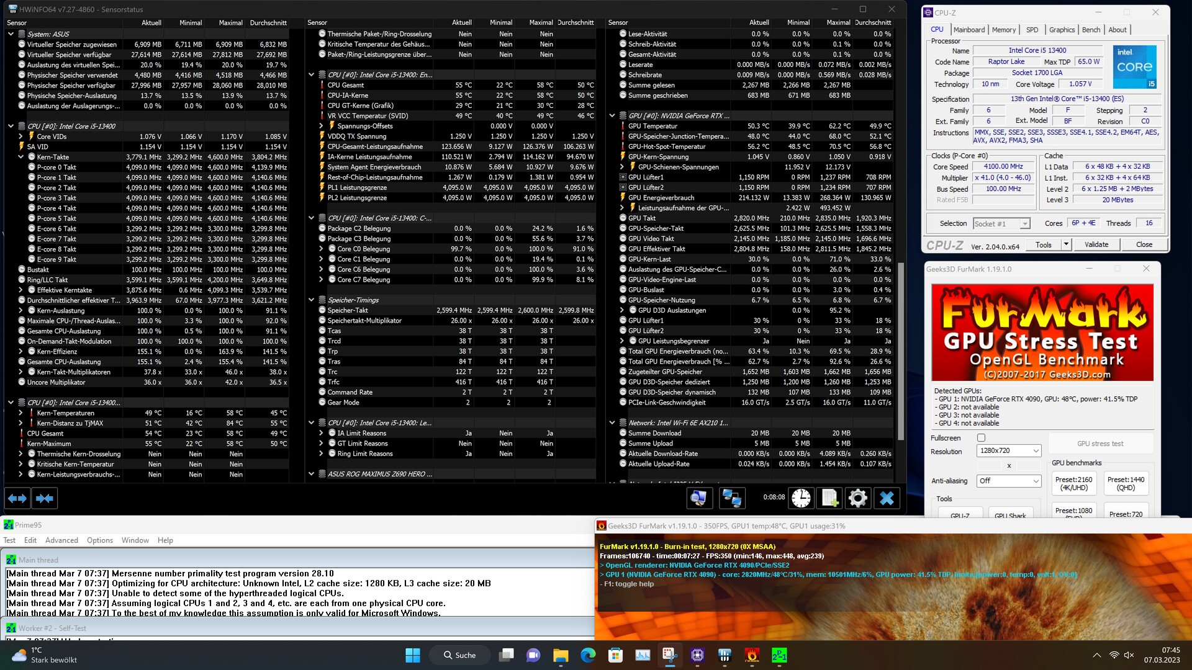Screen dimensions: 1192x670
Task: Open File Explorer from taskbar
Action: click(x=561, y=655)
